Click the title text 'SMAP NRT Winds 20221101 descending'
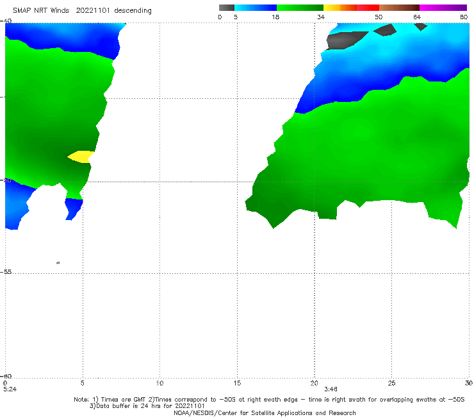Screen dimensions: 474x417 pos(82,11)
